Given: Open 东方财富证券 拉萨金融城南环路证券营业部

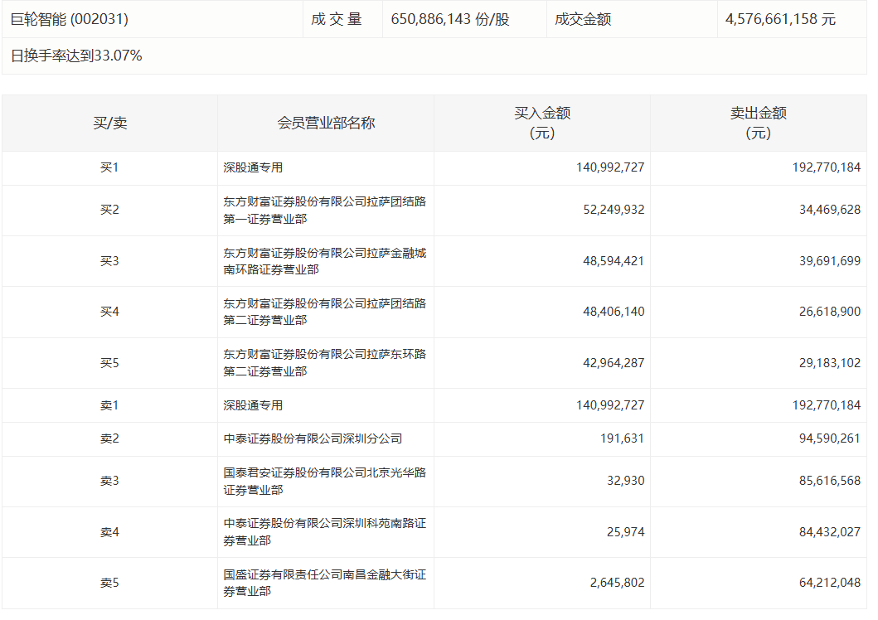Looking at the screenshot, I should pyautogui.click(x=324, y=261).
